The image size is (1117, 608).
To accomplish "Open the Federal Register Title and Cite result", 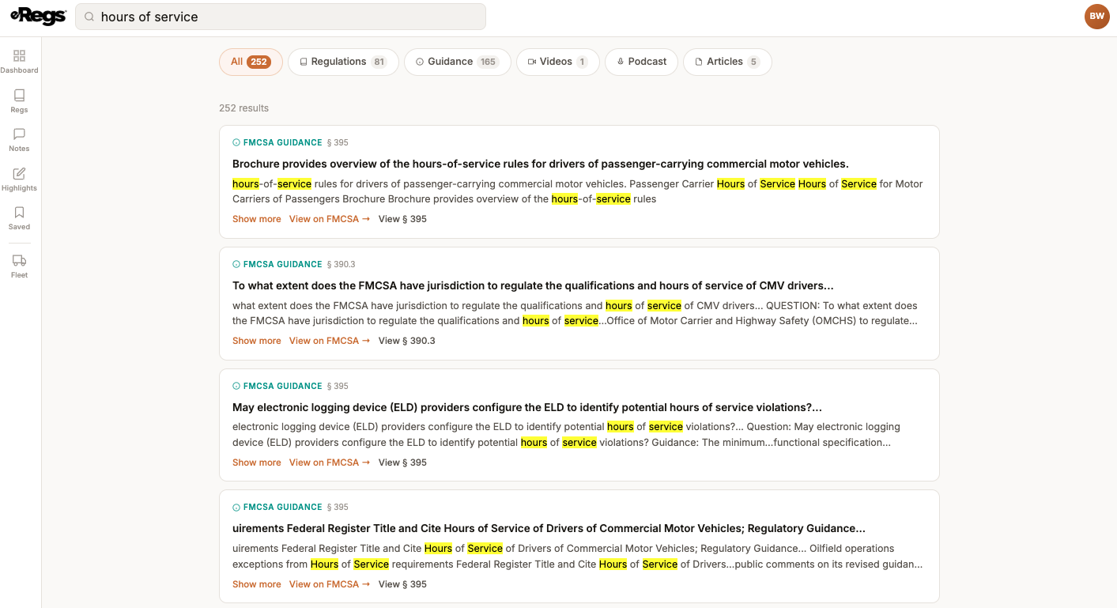I will 549,528.
